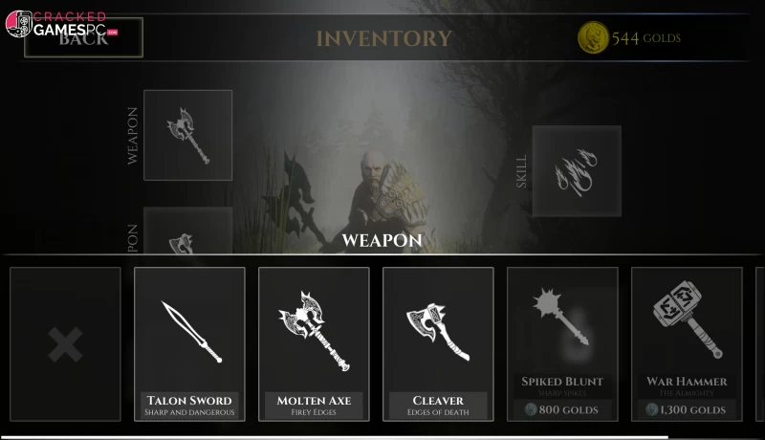Select the War Hammer card
This screenshot has width=765, height=440.
687,344
